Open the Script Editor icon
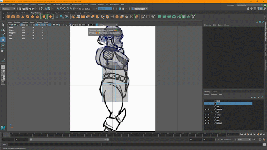267x150 pixels. point(264,145)
